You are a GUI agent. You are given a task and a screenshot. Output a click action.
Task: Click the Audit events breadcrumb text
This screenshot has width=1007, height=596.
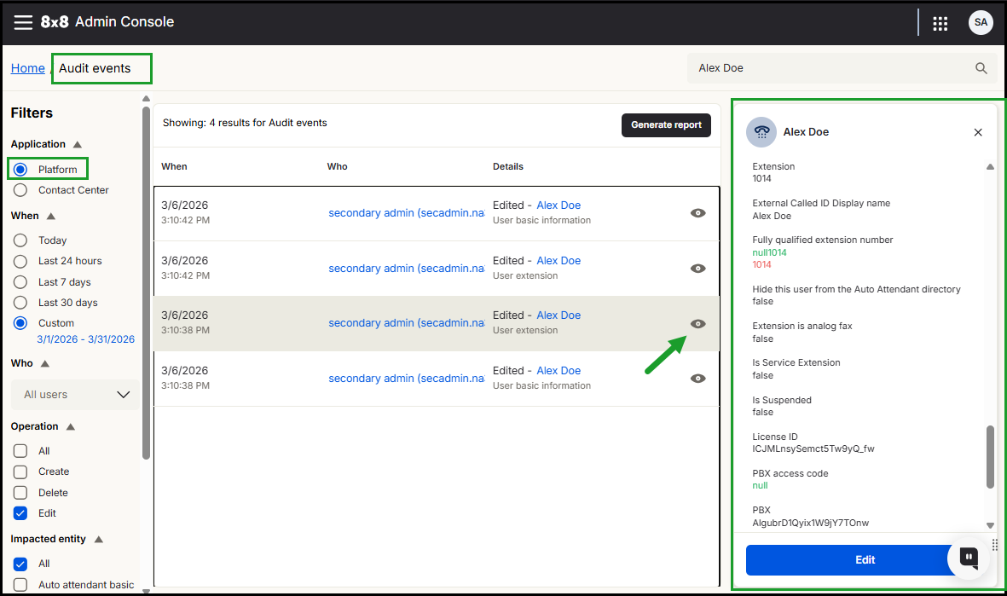tap(95, 68)
